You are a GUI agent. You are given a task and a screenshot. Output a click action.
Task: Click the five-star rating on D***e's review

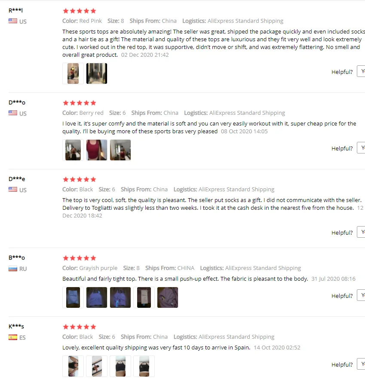(80, 180)
